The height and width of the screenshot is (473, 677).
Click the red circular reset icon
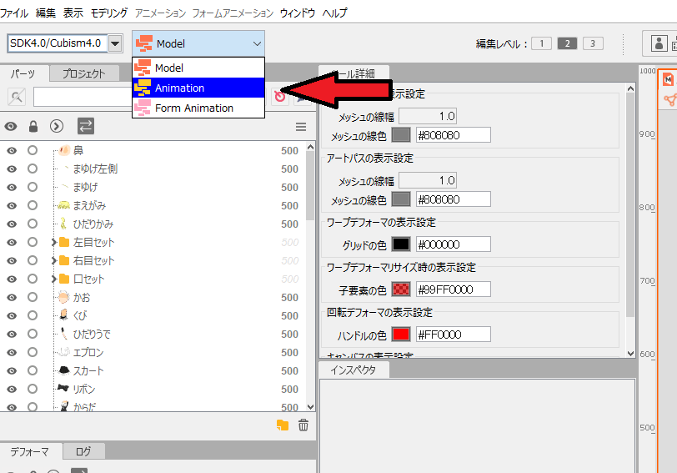(x=279, y=96)
